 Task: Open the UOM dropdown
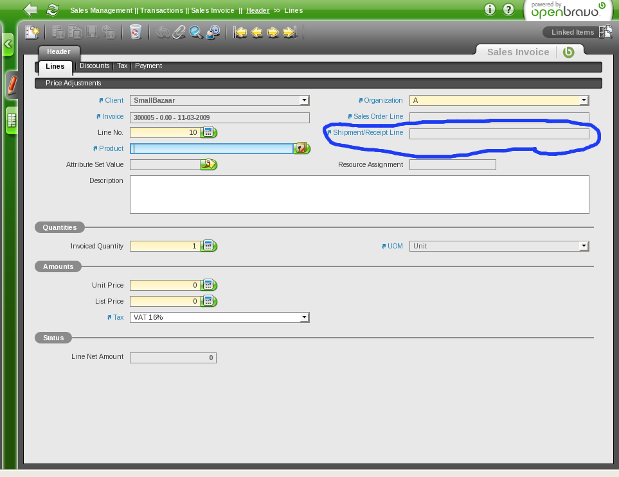point(584,246)
